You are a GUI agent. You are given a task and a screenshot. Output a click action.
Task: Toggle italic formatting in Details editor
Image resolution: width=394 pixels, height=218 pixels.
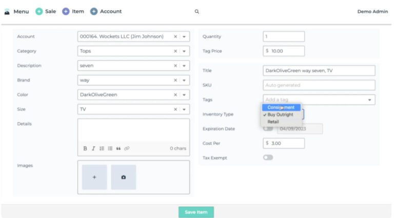93,148
